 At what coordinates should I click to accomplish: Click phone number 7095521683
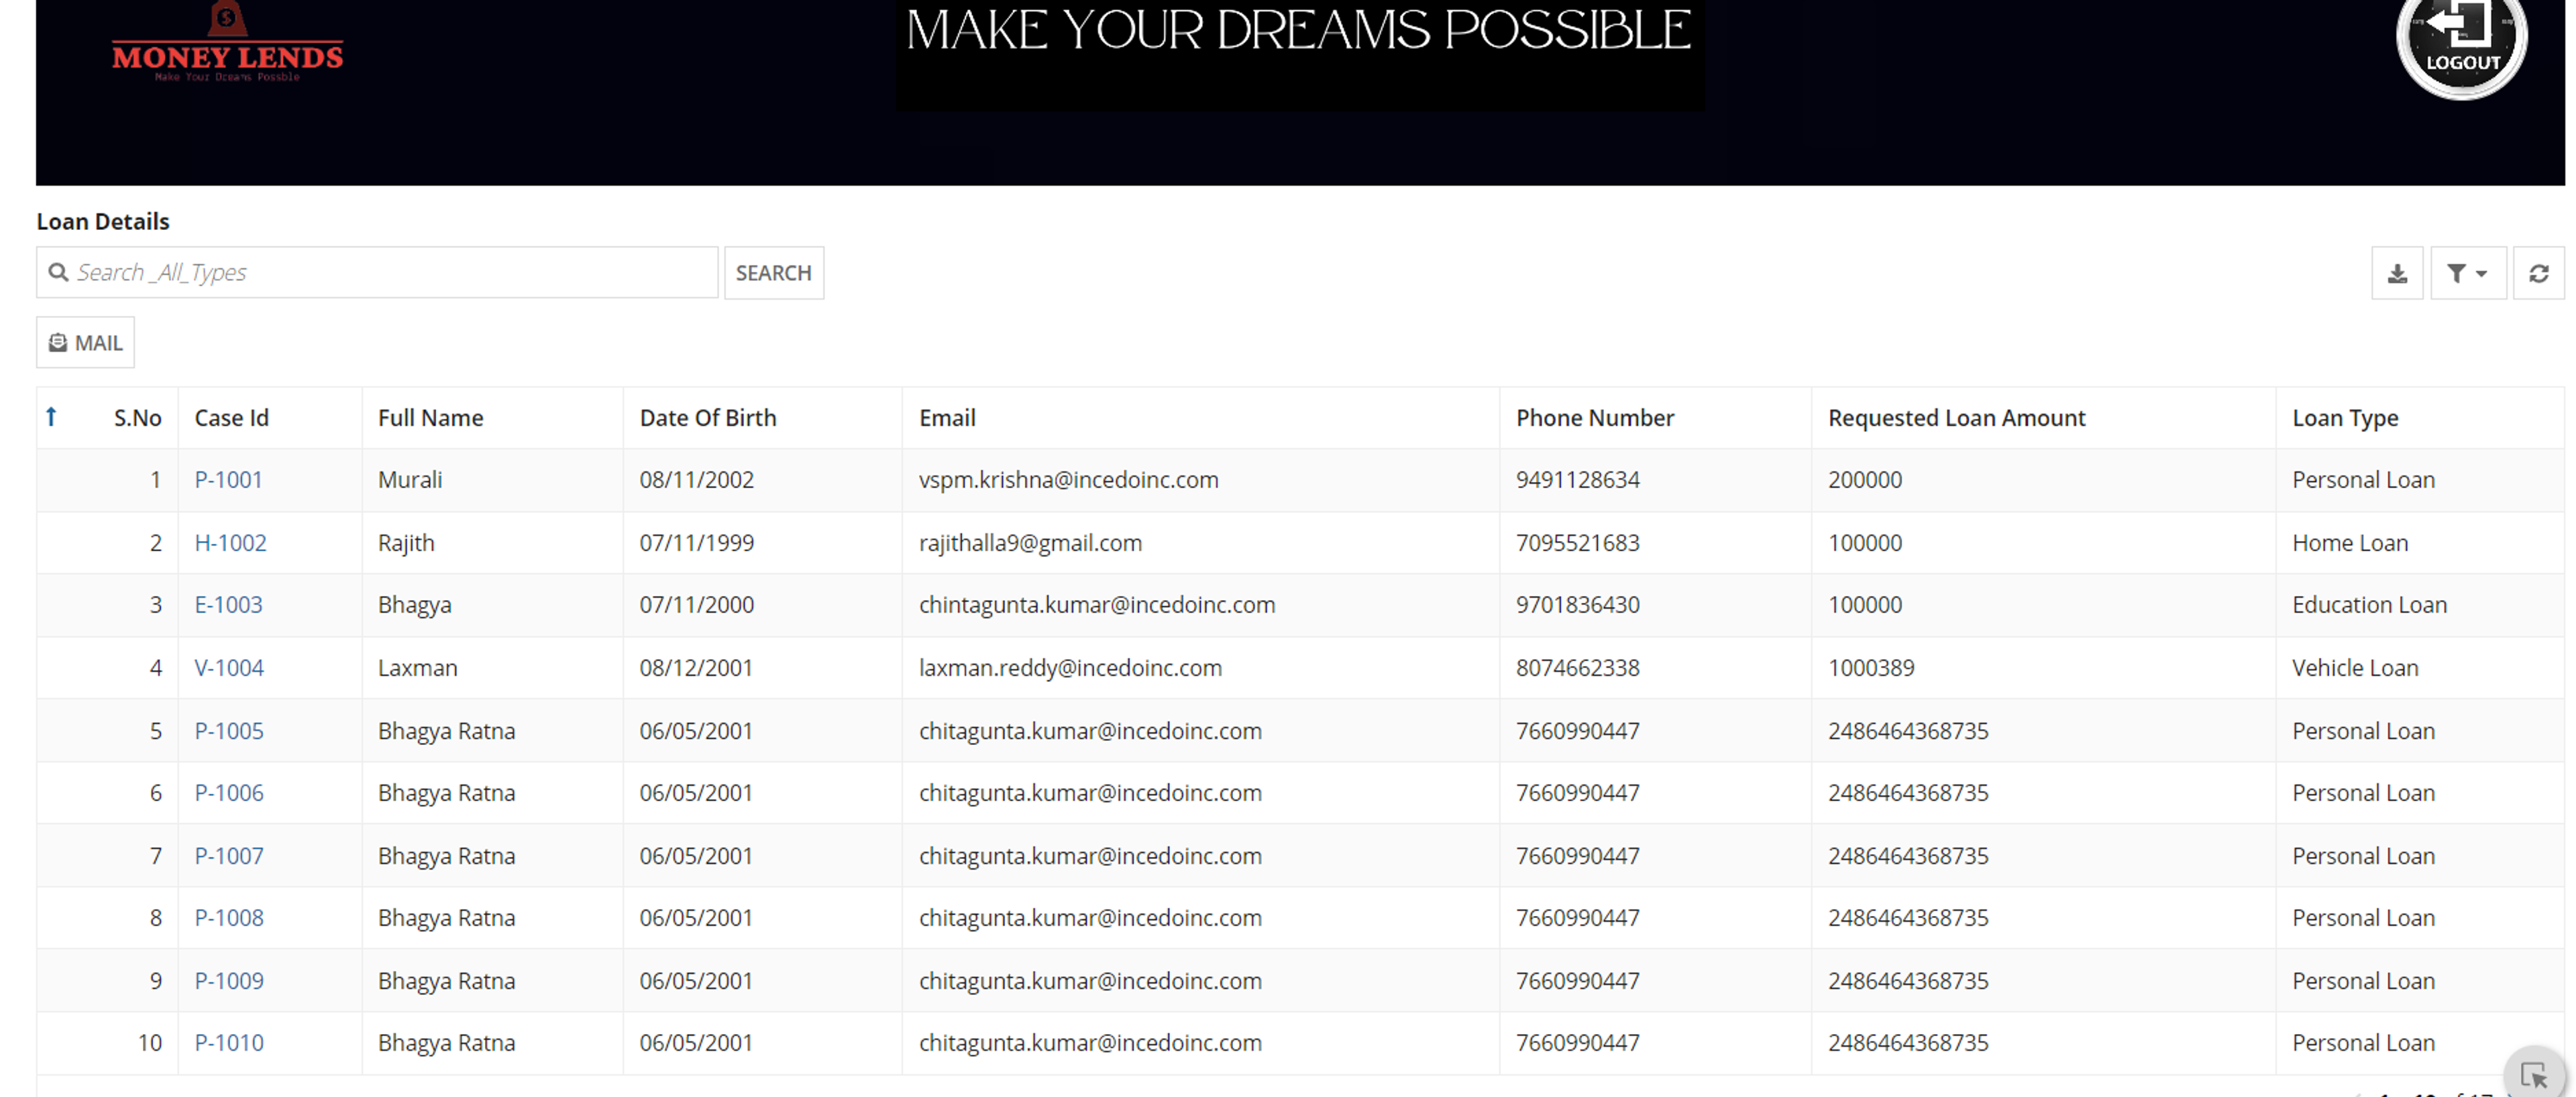[1578, 543]
